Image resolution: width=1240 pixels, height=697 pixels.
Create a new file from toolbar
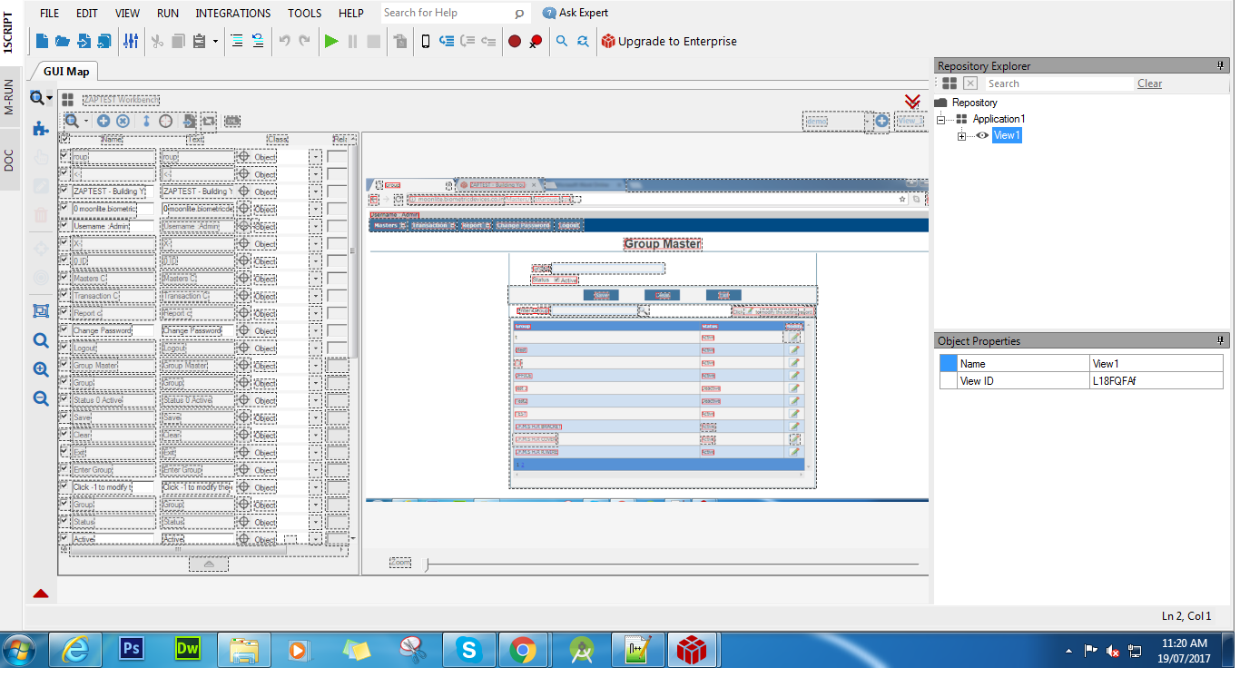[42, 41]
